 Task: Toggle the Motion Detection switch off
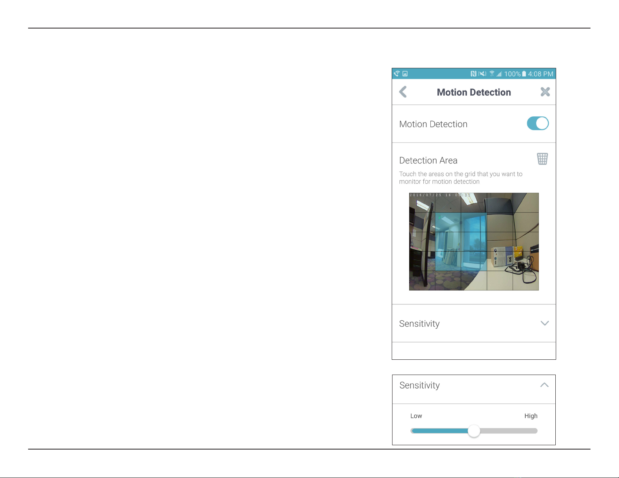538,123
